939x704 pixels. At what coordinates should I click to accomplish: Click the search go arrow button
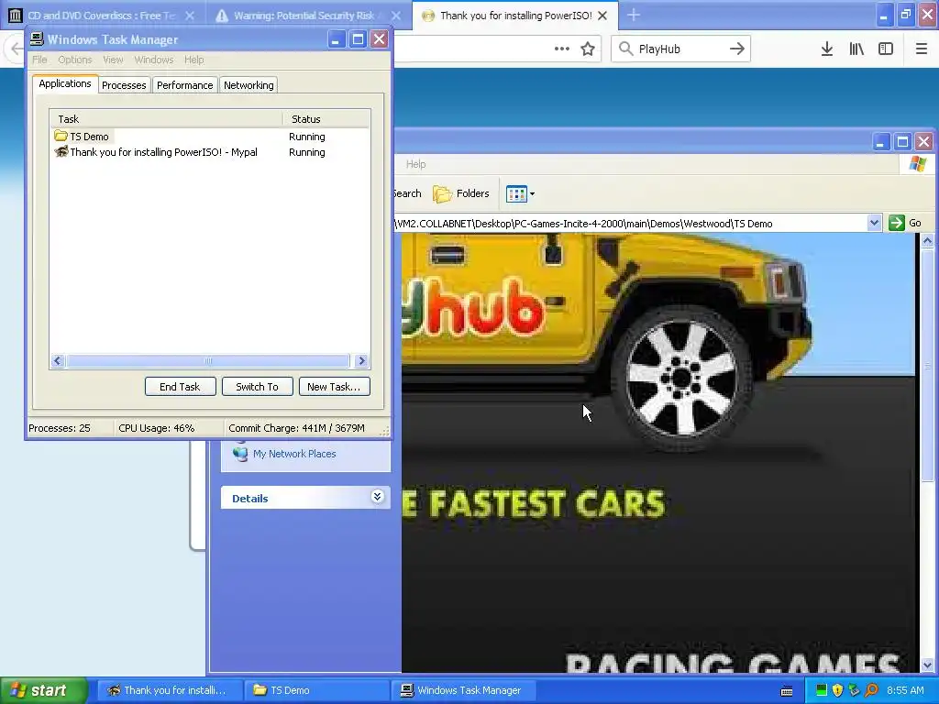(737, 49)
